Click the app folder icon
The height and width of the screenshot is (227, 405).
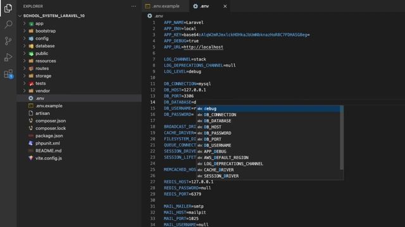(x=31, y=23)
